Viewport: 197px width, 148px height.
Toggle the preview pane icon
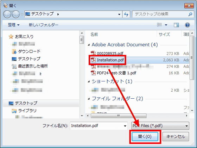(176, 25)
